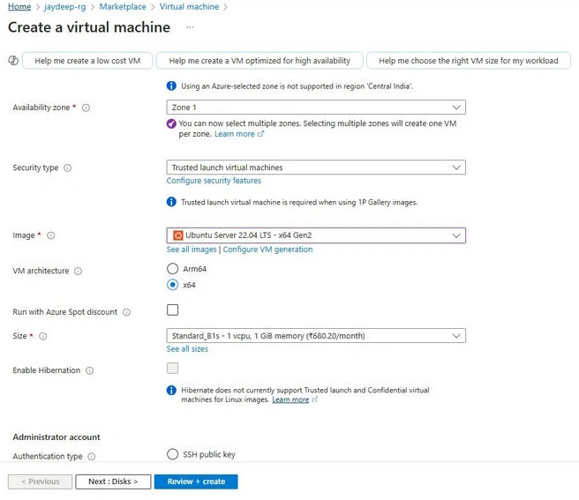Viewport: 579px width, 500px height.
Task: Click info icon beside Azure-selected zone notice
Action: (171, 86)
